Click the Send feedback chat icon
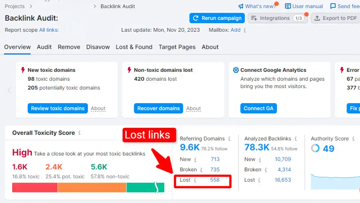Image resolution: width=360 pixels, height=203 pixels. [333, 6]
